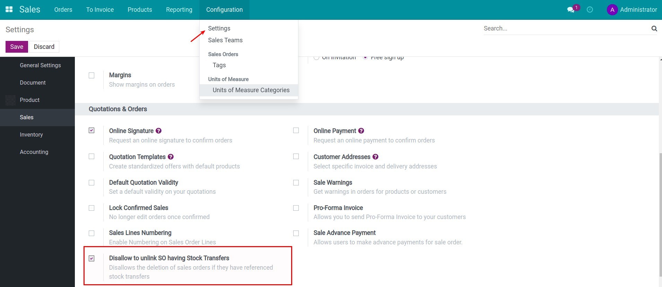
Task: Open the Reporting menu
Action: click(x=179, y=9)
